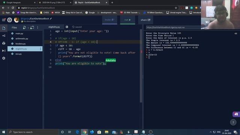This screenshot has height=135, width=240.
Task: Open the Settings gear sidebar panel
Action: pyautogui.click(x=4, y=58)
